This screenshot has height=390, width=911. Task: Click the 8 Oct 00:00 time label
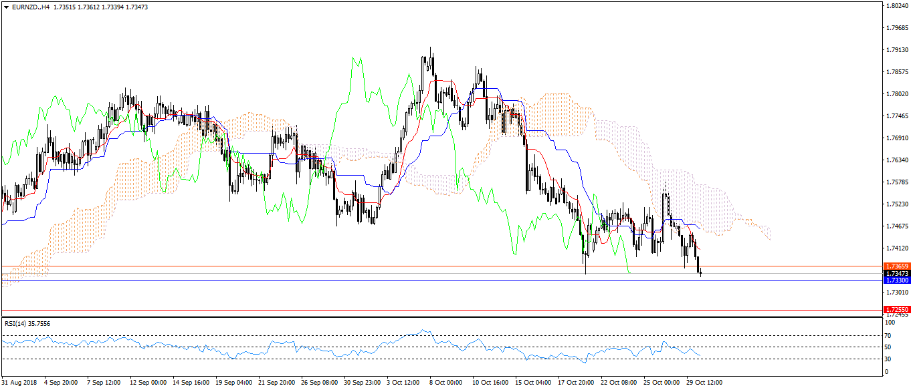click(x=445, y=383)
